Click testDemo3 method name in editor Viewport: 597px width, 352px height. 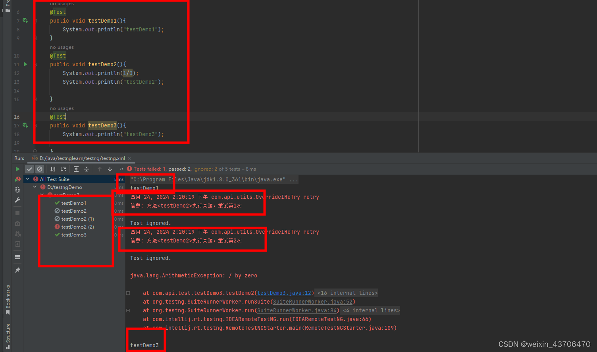point(102,125)
